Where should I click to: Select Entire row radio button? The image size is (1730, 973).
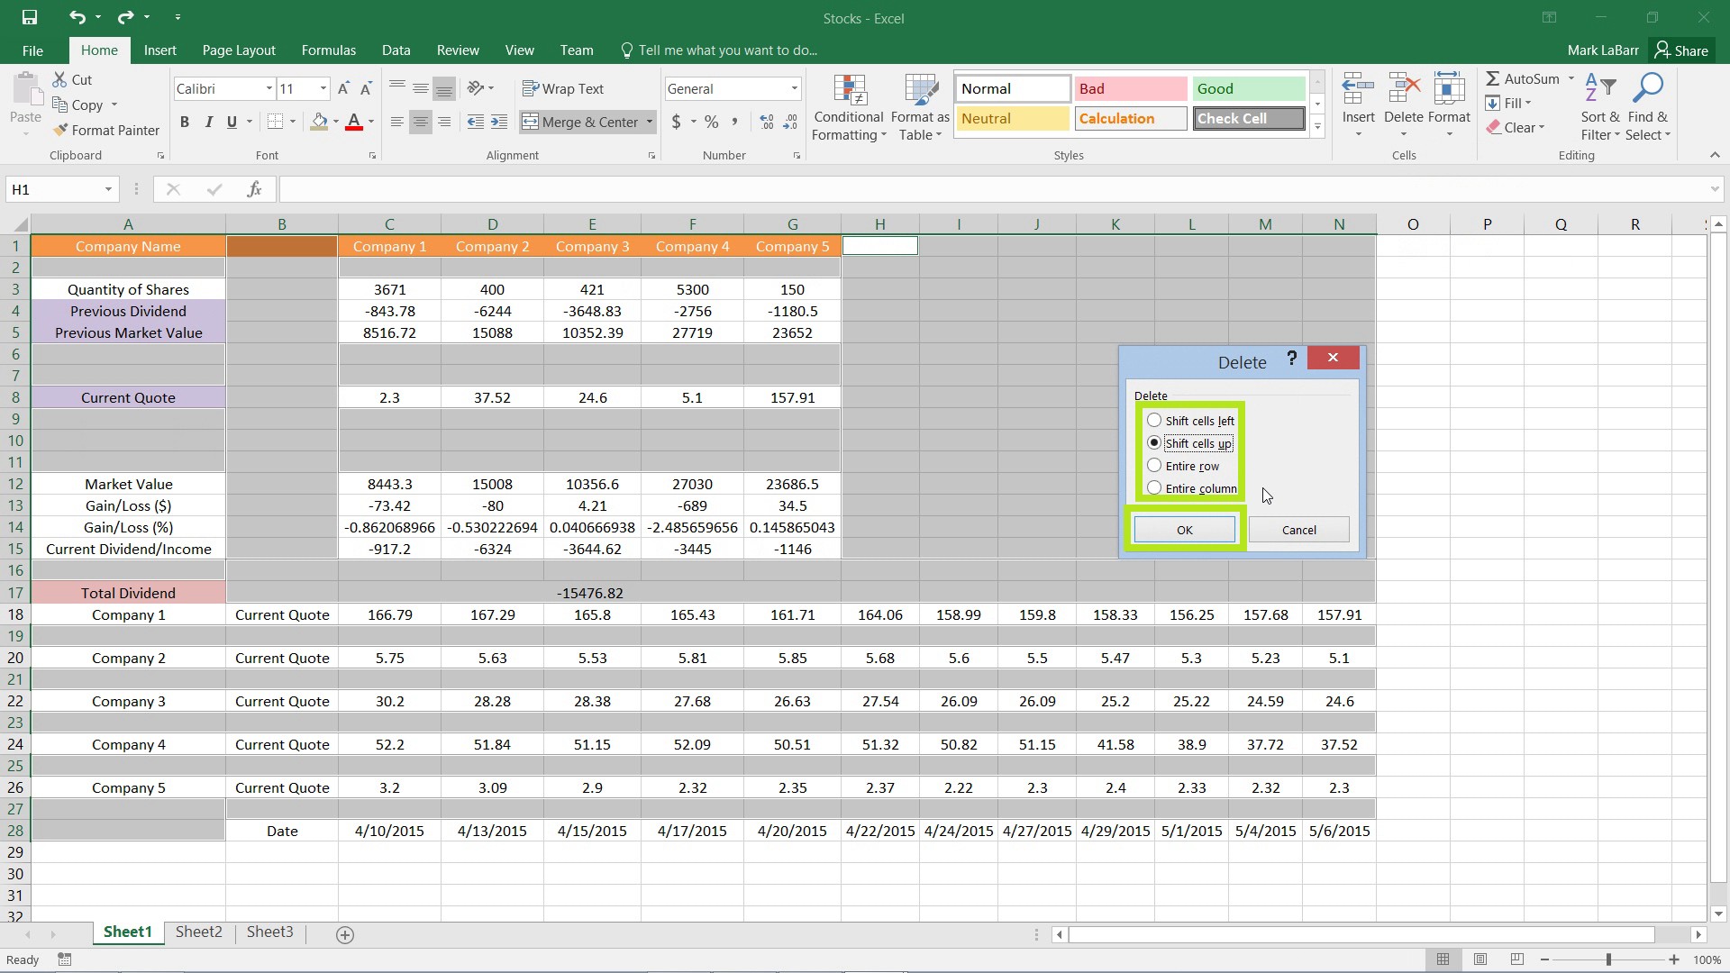[x=1153, y=465]
